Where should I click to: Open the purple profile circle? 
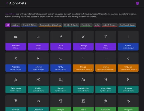(137, 3)
